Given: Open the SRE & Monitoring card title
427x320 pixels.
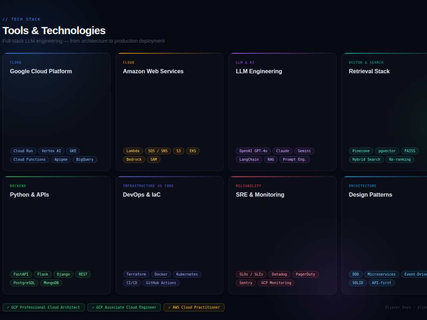Looking at the screenshot, I should [260, 195].
